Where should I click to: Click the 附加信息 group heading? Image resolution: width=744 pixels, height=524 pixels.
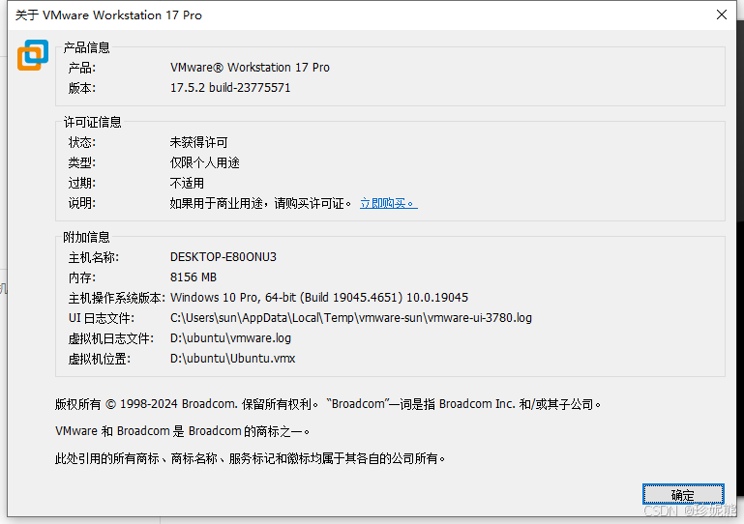pyautogui.click(x=86, y=237)
